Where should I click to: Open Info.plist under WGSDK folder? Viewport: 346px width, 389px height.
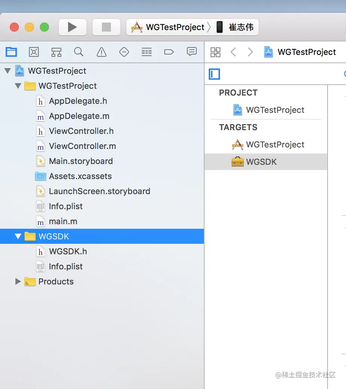(x=102, y=266)
